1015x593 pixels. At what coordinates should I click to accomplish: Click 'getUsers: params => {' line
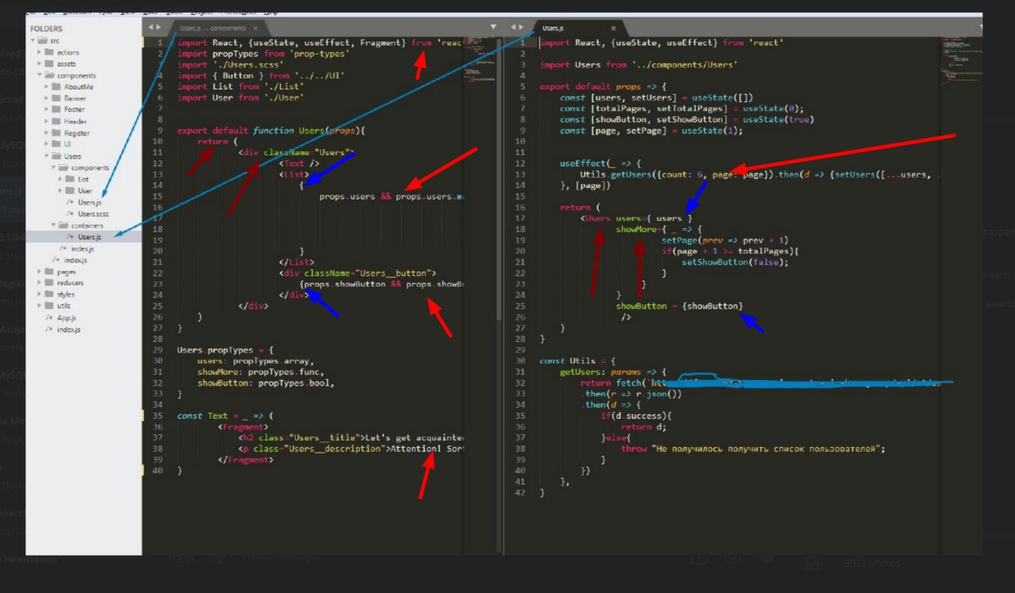pos(614,372)
